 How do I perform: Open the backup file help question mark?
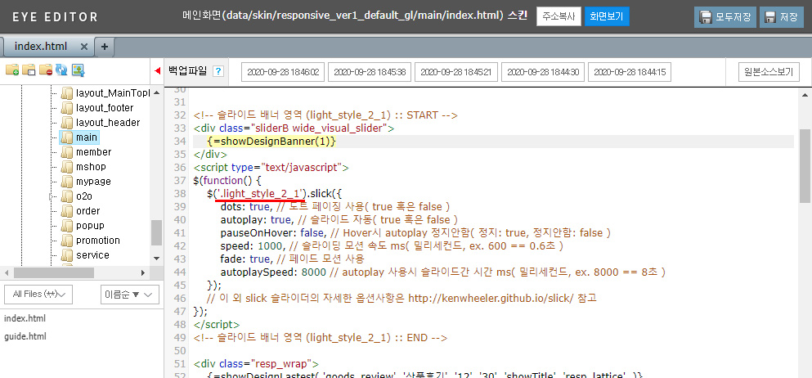pyautogui.click(x=218, y=71)
